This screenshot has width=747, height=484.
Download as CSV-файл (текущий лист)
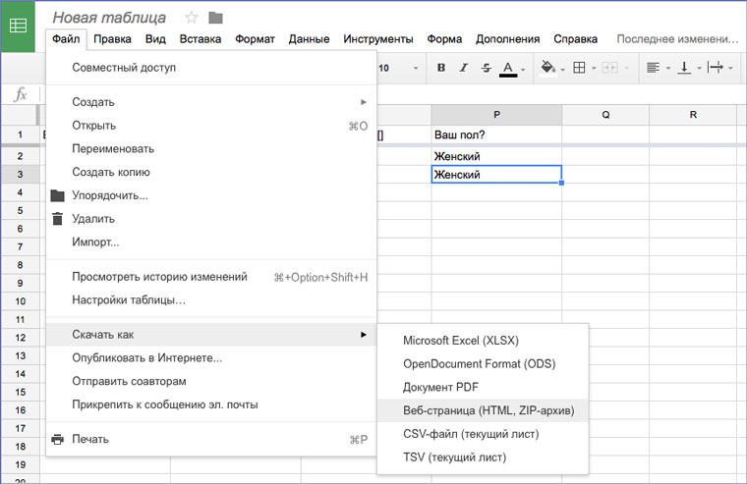(483, 434)
